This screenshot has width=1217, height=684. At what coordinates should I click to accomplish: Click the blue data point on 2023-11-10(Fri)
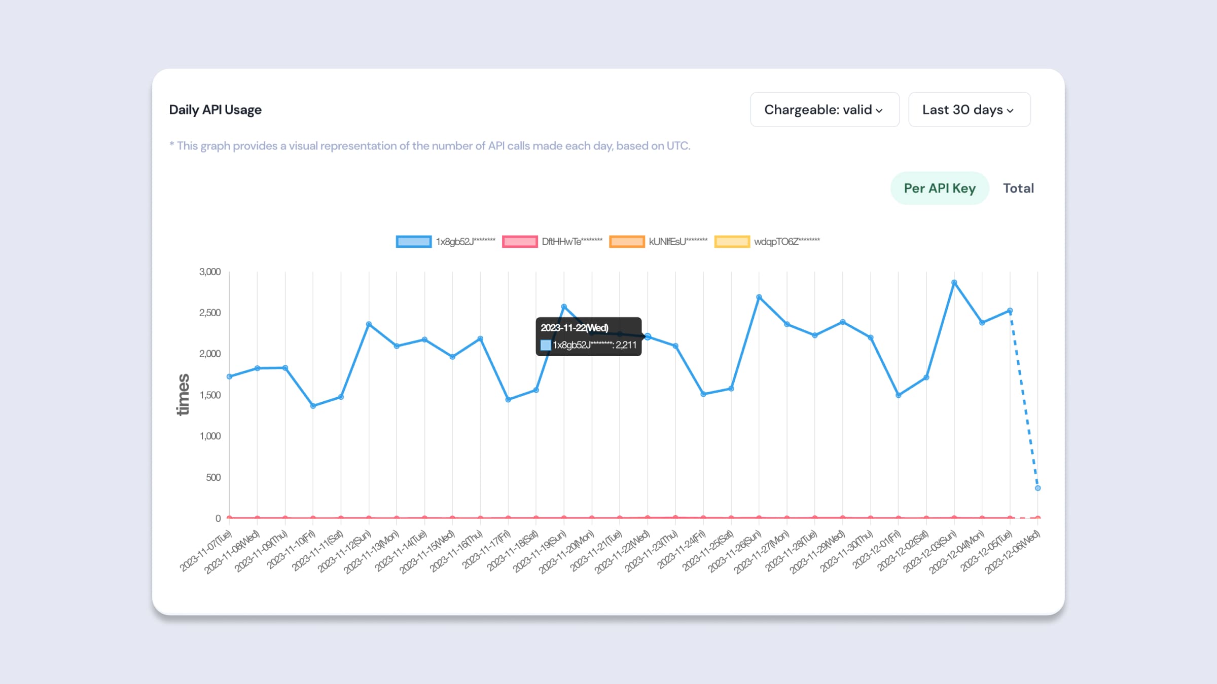(x=313, y=406)
